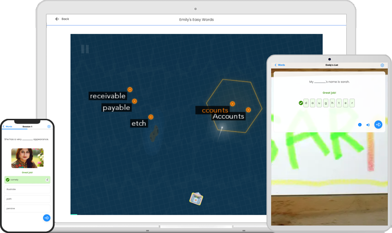Screen dimensions: 392x233
Task: Tap the letter 'g' tile on tablet
Action: tap(326, 103)
